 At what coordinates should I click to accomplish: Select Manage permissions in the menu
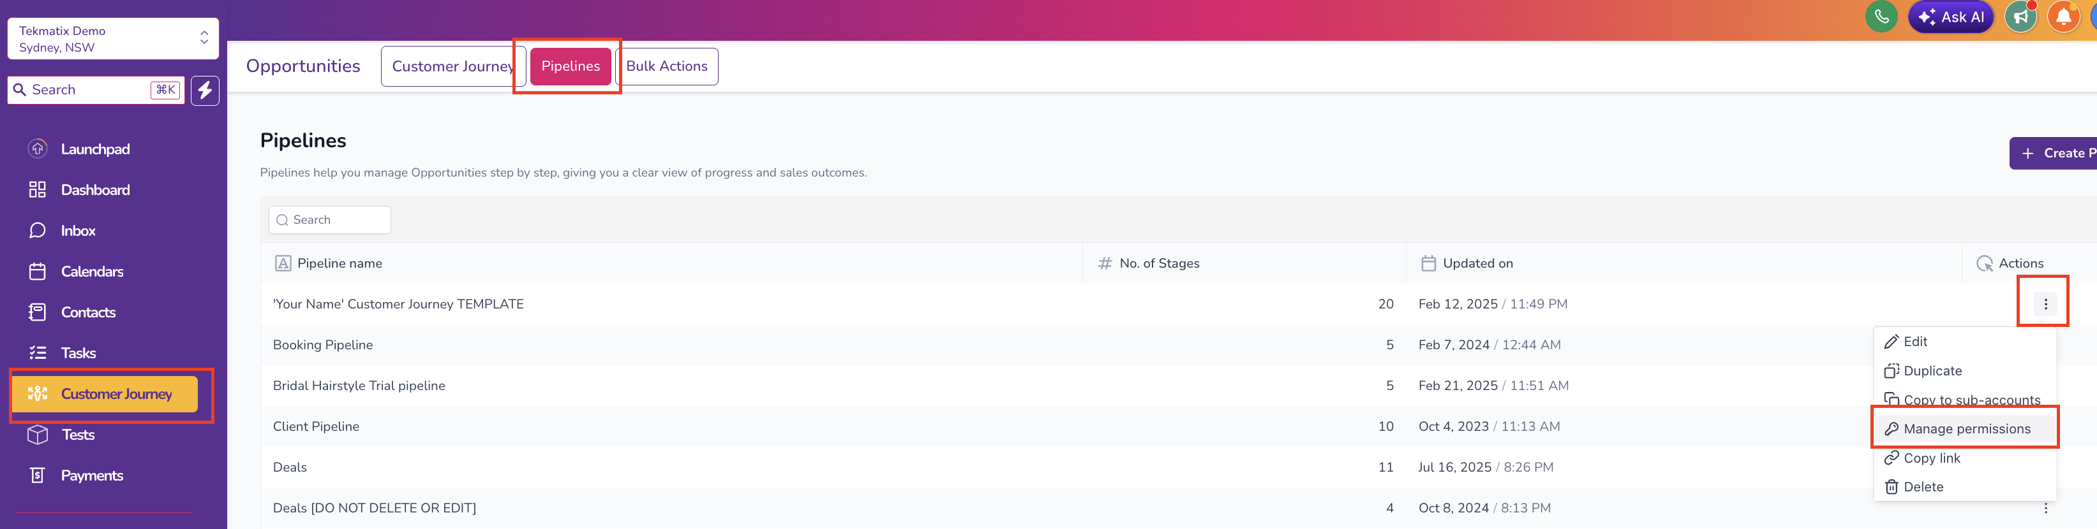1964,429
